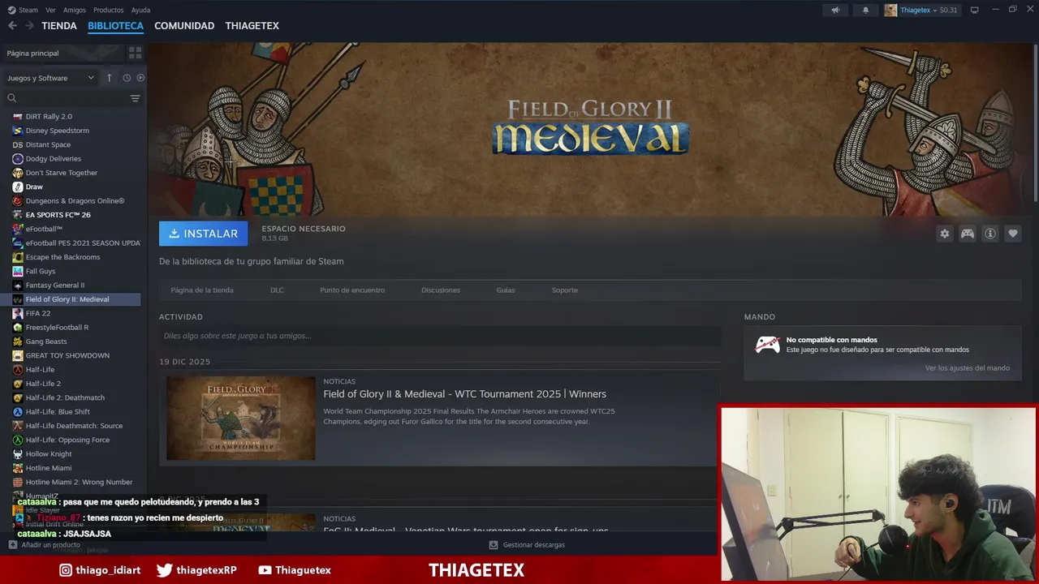Open the notifications bell
Image resolution: width=1039 pixels, height=584 pixels.
(x=865, y=10)
